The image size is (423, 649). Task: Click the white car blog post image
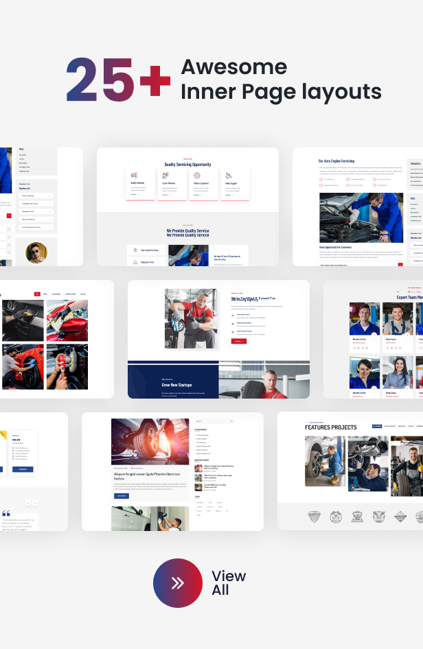pos(150,519)
